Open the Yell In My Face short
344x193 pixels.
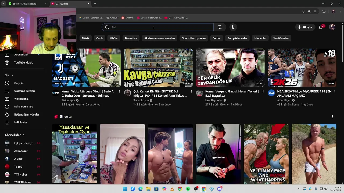point(266,154)
